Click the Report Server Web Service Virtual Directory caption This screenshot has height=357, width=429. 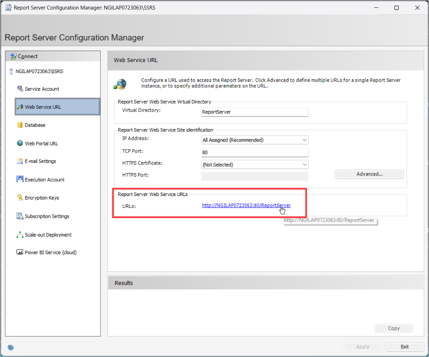164,102
